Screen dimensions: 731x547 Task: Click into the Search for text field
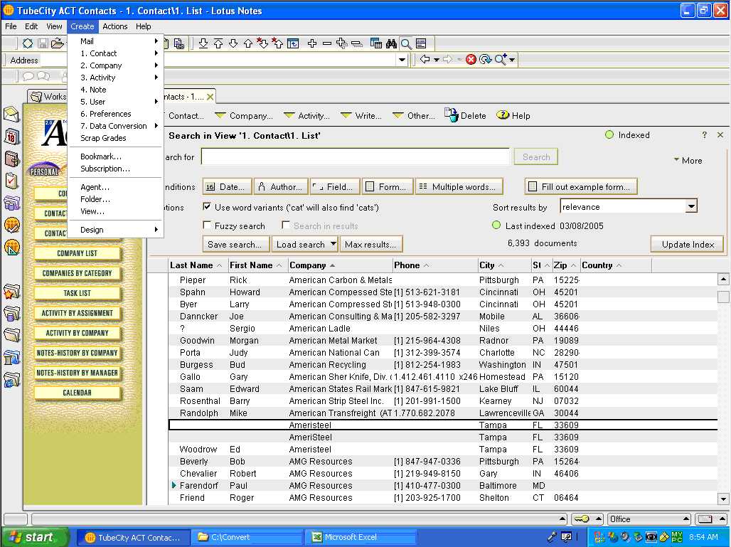[356, 156]
